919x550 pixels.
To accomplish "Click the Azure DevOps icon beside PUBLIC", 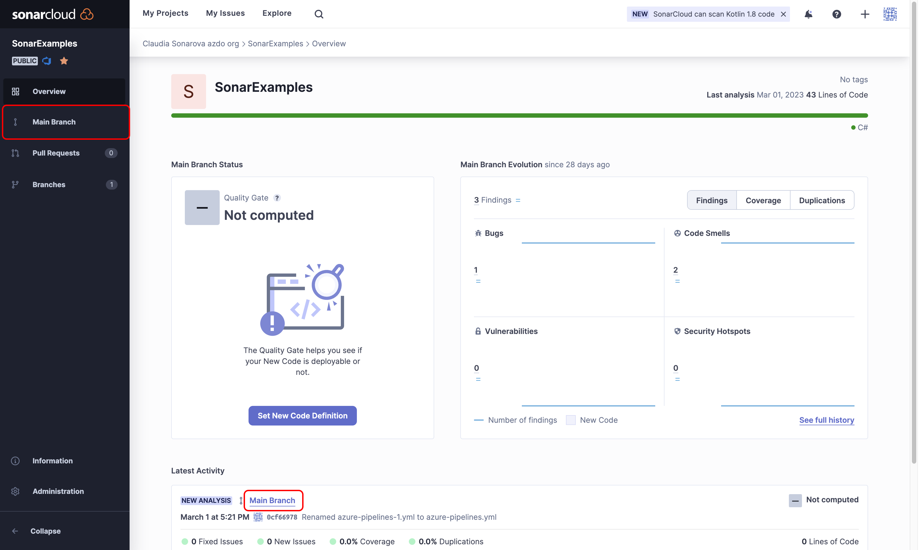I will point(47,61).
